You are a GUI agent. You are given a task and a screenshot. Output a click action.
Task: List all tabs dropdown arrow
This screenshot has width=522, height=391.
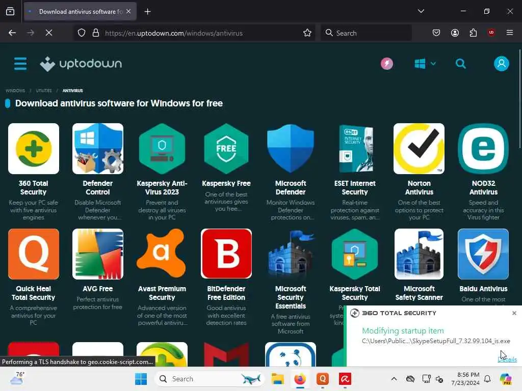click(421, 11)
